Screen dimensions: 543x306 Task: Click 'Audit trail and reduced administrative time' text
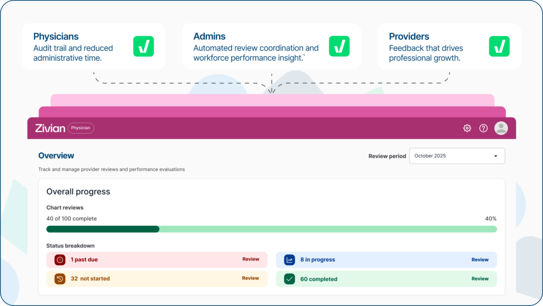coord(73,53)
